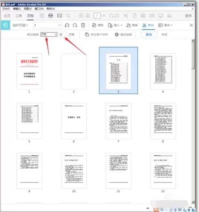Click the print icon
The width and height of the screenshot is (199, 212).
click(x=51, y=16)
